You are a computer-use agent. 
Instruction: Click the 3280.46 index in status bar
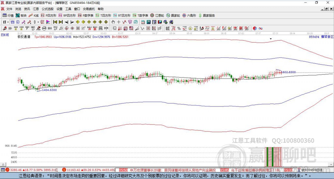click(x=15, y=170)
